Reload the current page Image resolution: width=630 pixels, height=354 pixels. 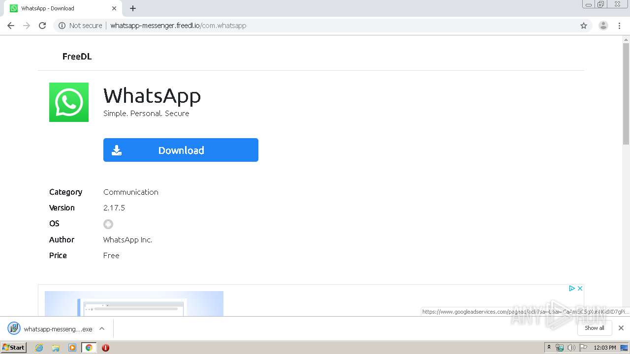(x=42, y=26)
